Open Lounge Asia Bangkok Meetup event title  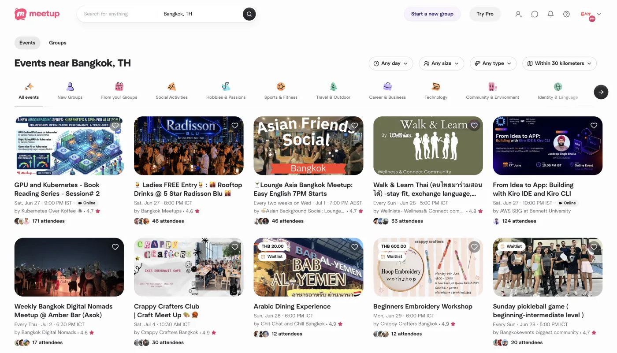[303, 189]
